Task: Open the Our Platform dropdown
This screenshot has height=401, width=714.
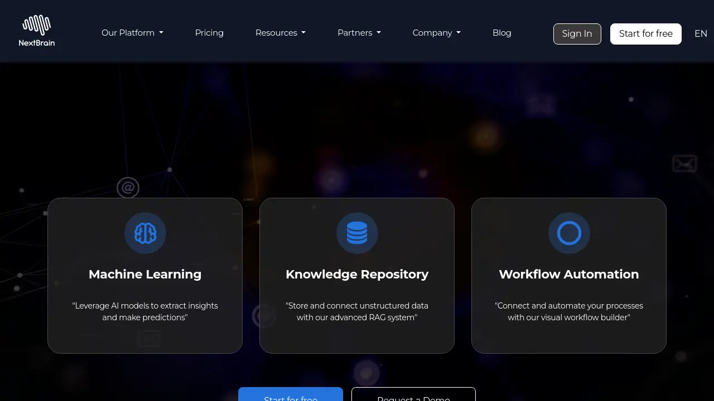Action: click(132, 32)
